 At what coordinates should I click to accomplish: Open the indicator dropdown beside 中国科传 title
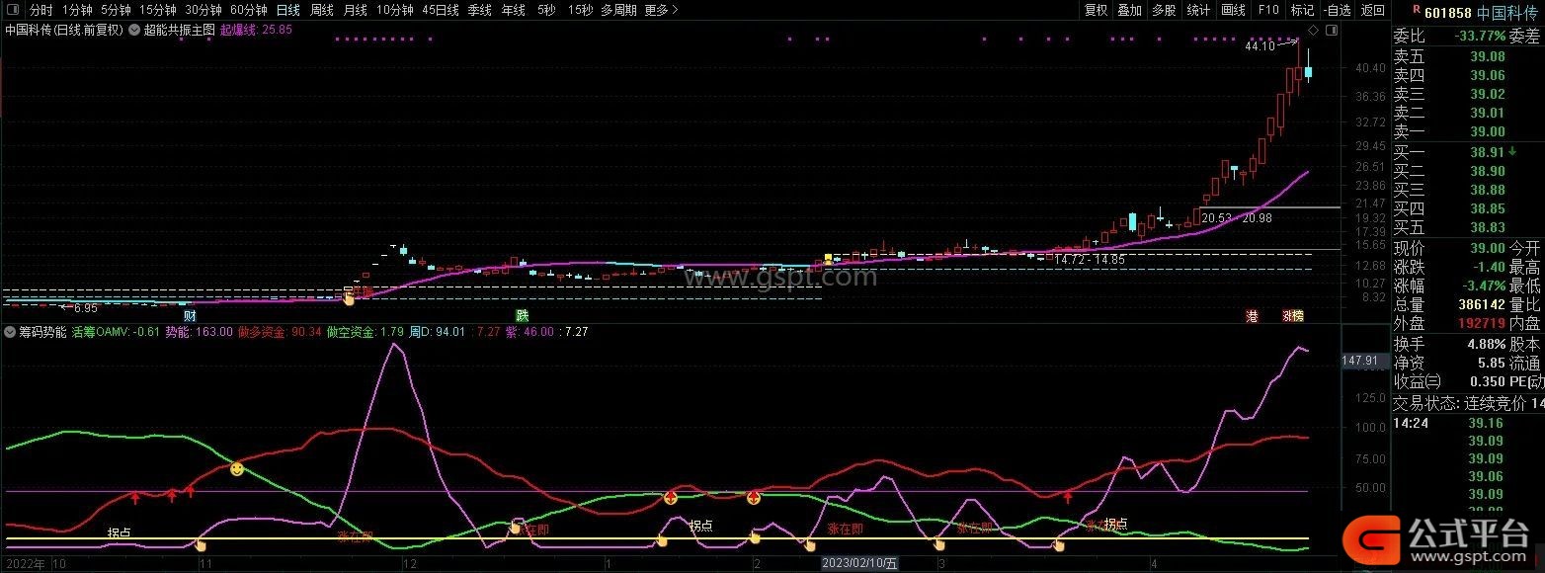click(134, 30)
